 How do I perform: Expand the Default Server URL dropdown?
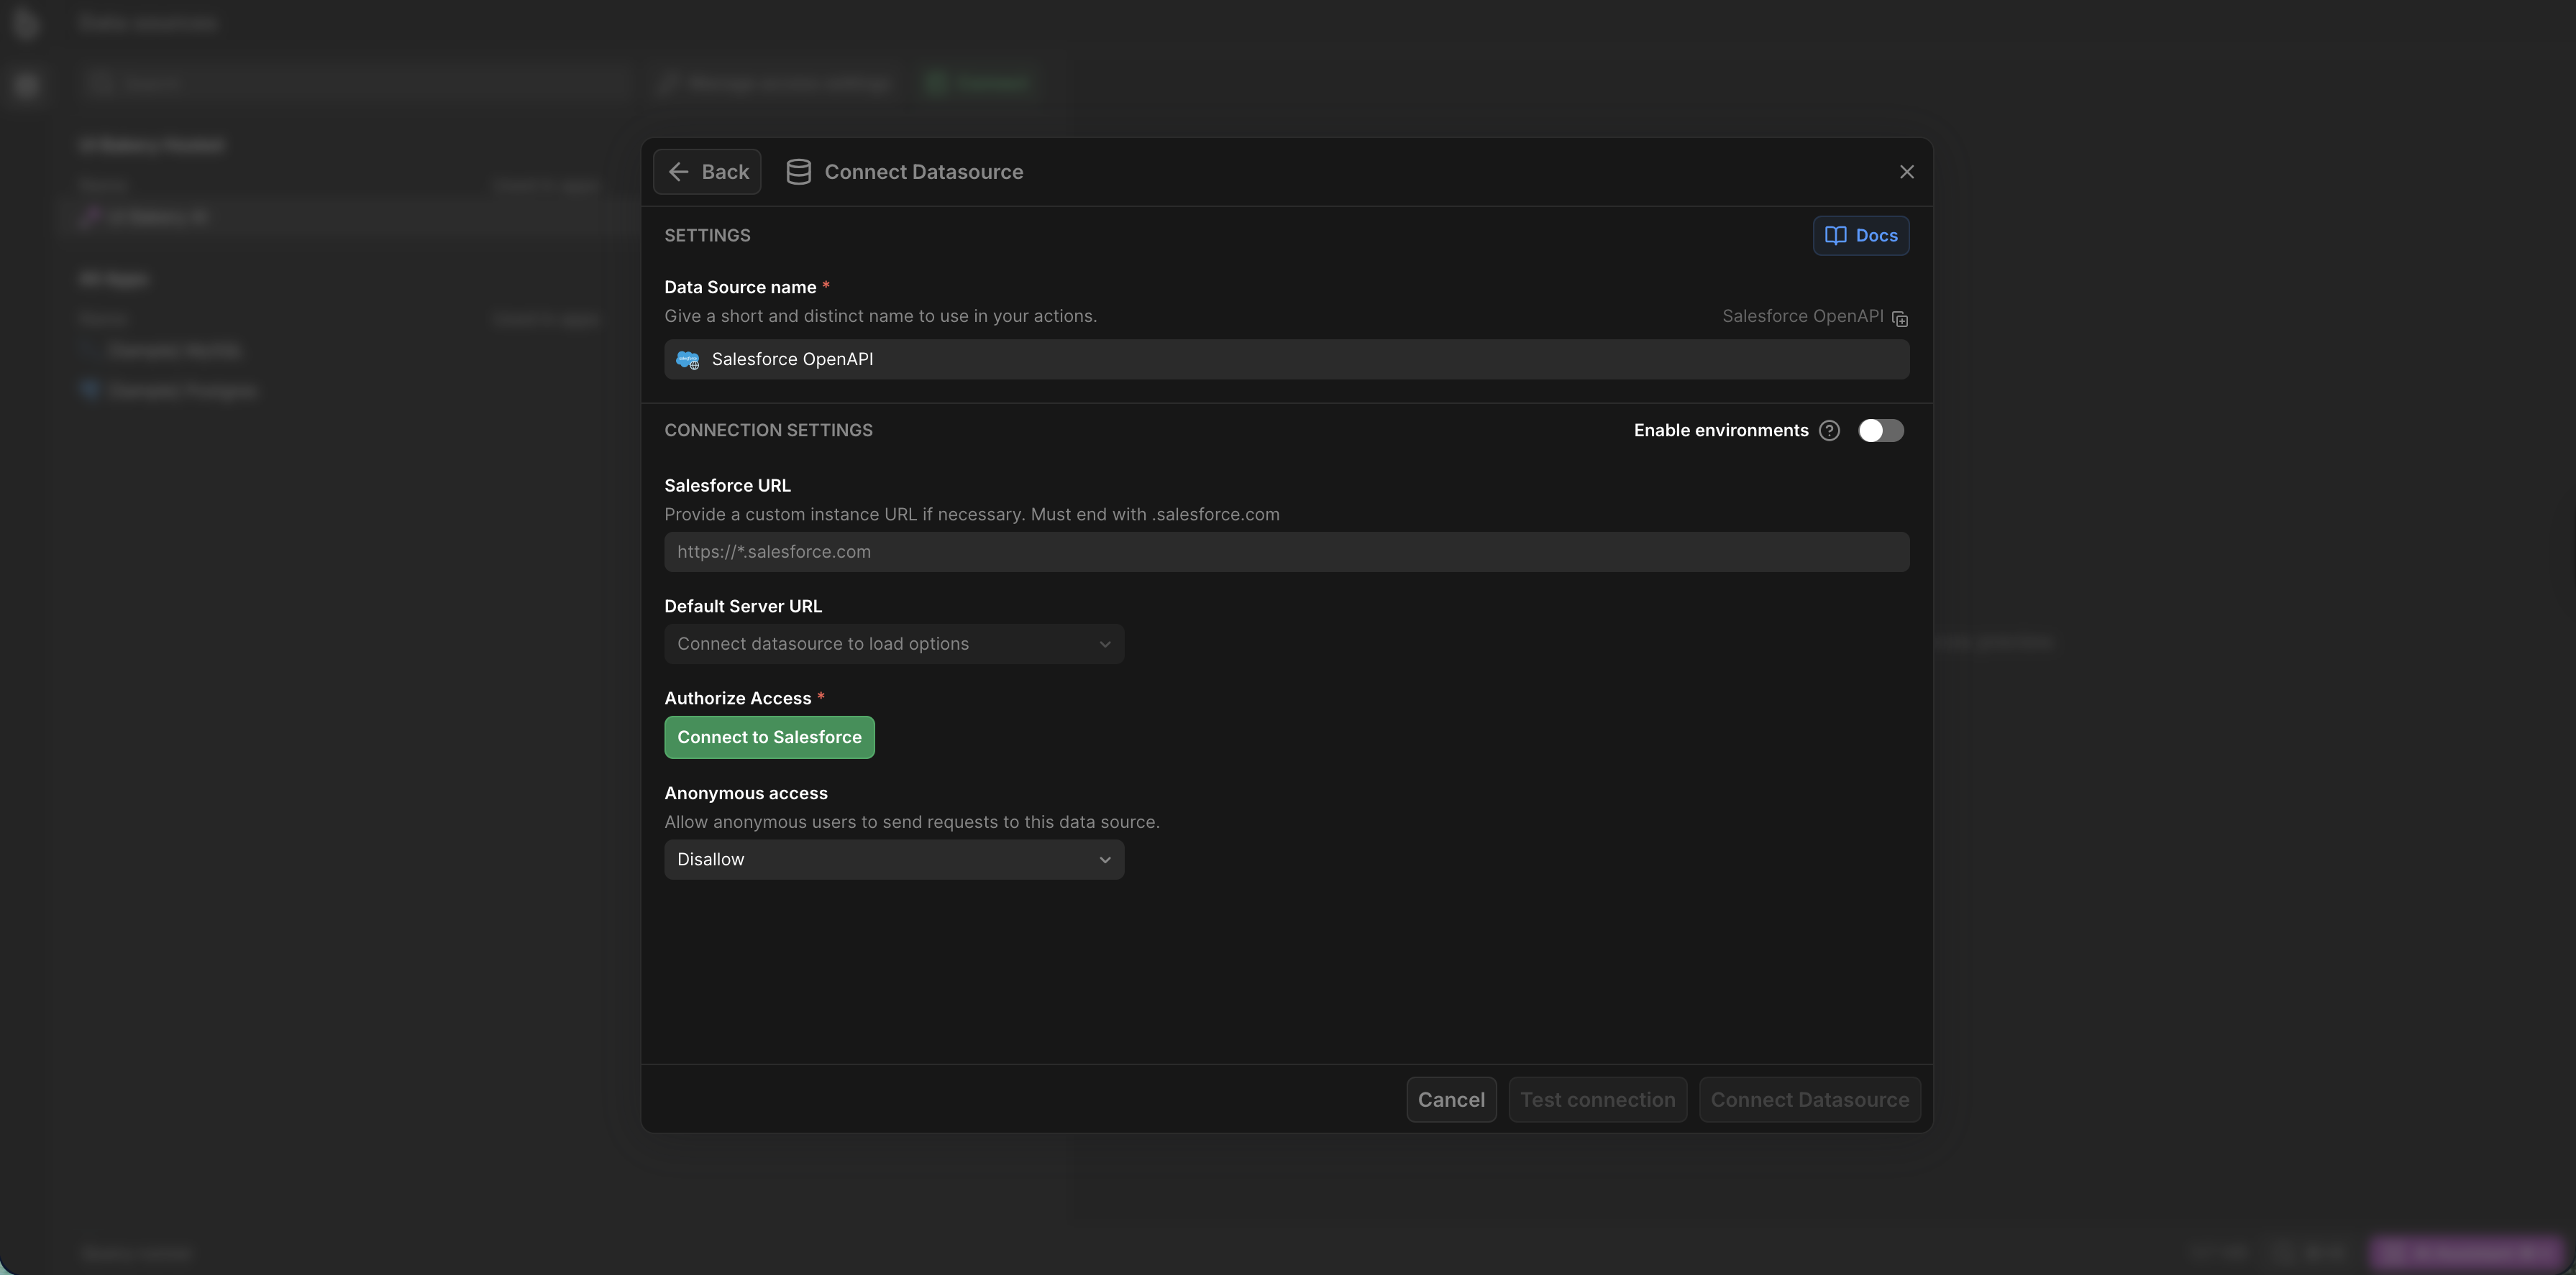point(893,645)
